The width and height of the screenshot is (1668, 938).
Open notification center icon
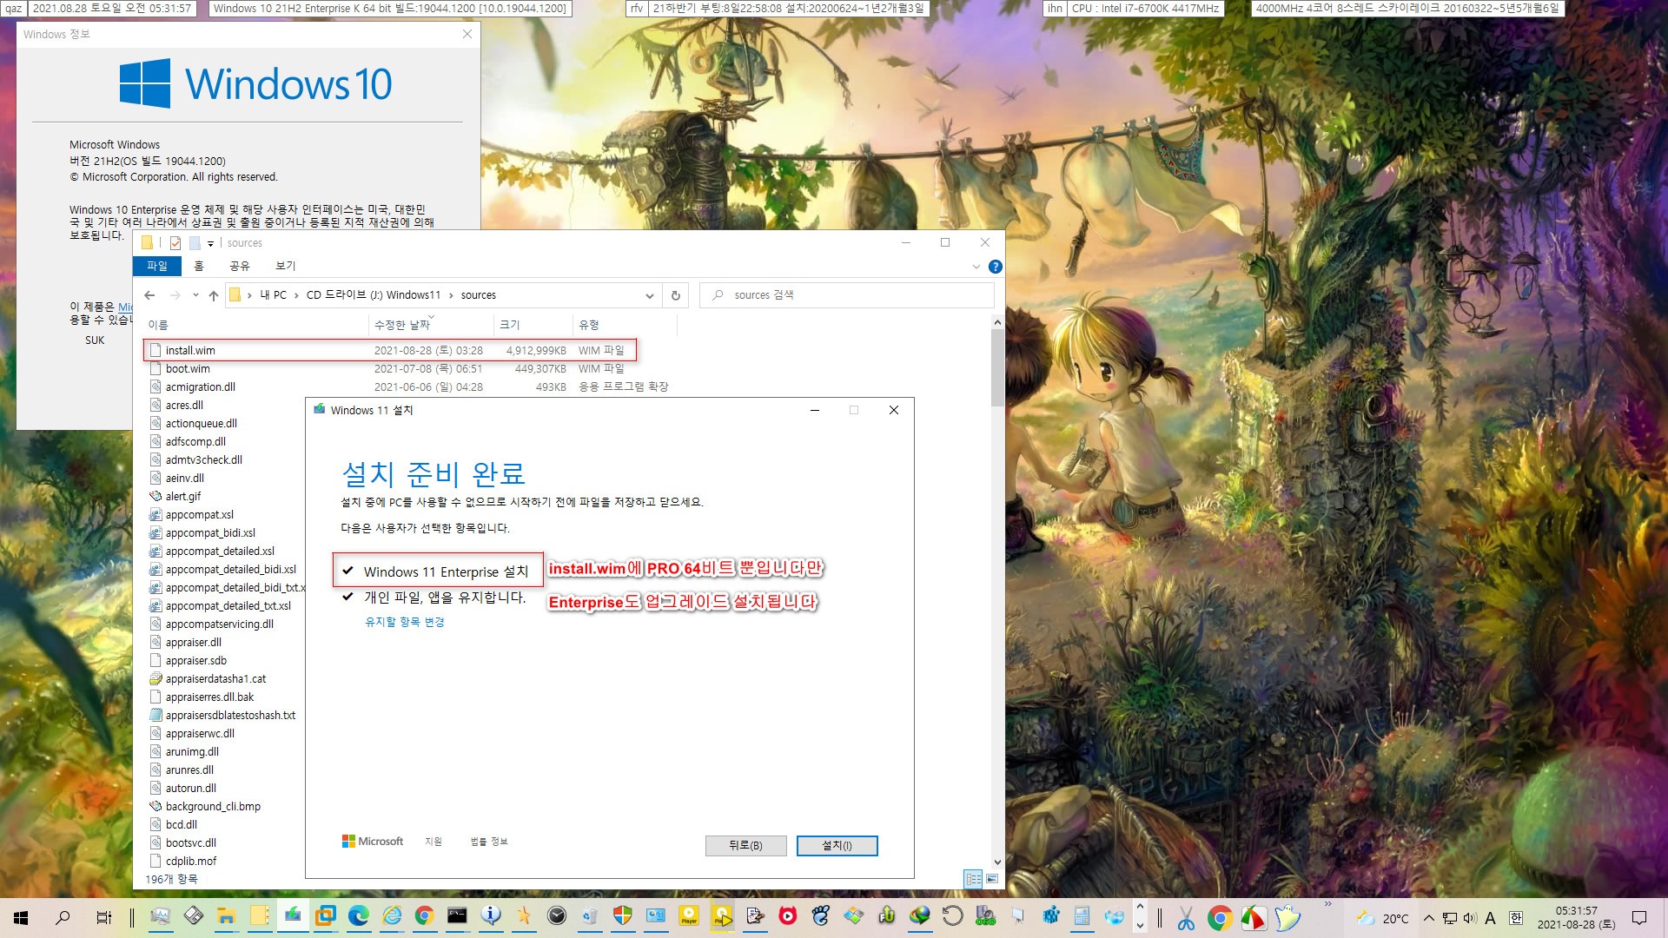(1639, 918)
